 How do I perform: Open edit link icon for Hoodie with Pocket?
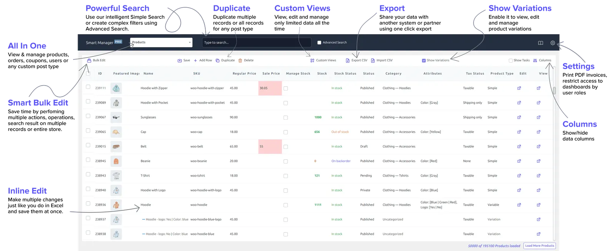[519, 103]
